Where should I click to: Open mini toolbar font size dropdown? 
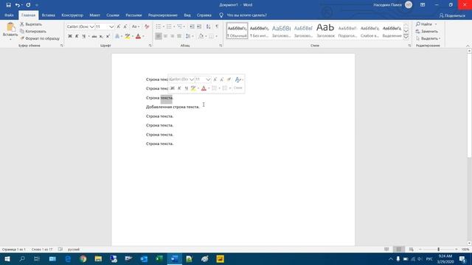click(208, 79)
